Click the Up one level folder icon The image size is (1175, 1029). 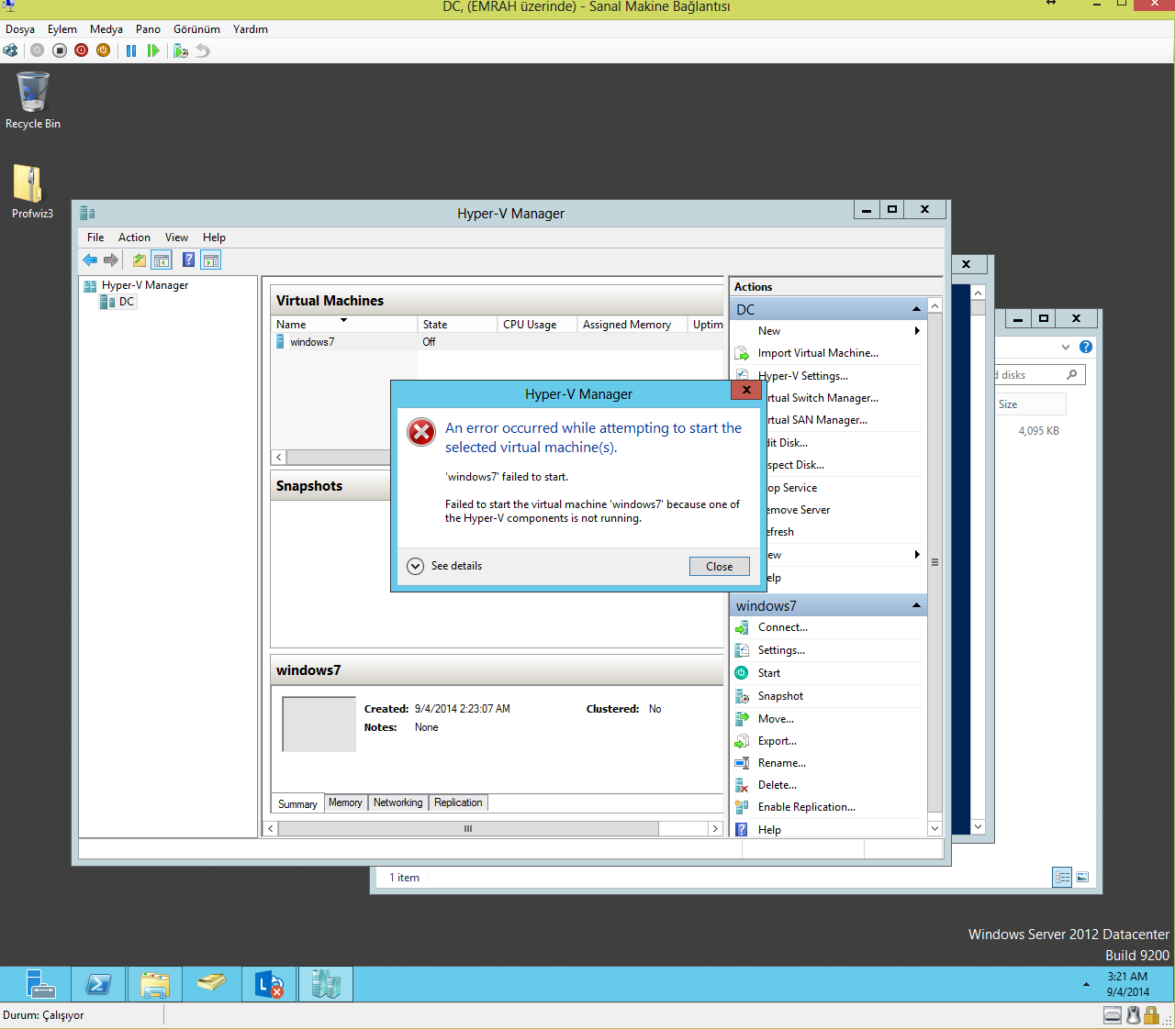coord(140,260)
